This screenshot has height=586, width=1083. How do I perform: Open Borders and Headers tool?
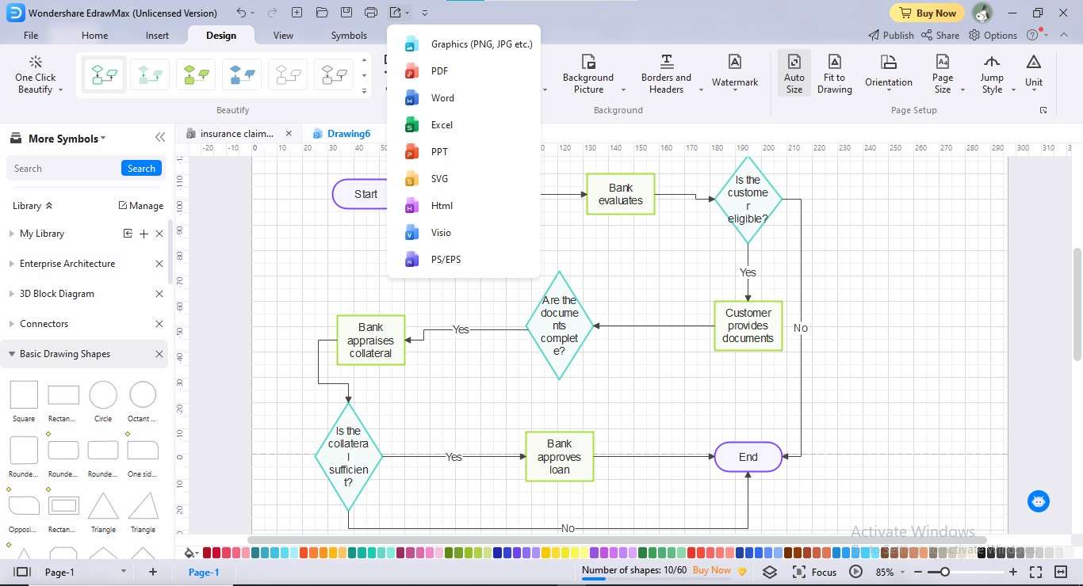click(666, 75)
